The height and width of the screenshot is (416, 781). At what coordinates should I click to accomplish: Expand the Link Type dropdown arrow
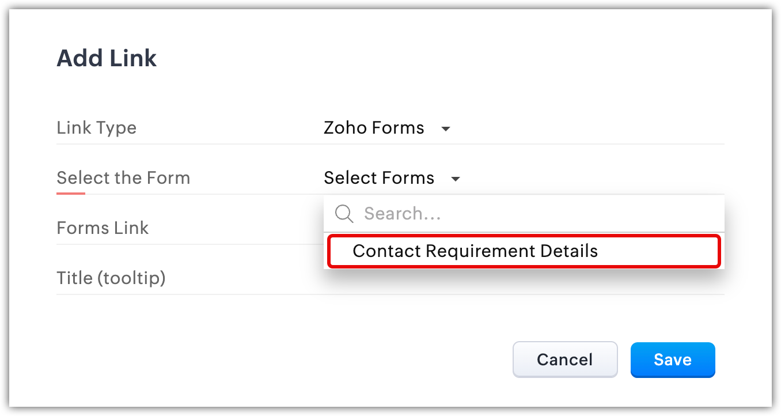(x=445, y=128)
